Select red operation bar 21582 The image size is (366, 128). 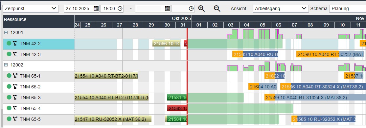click(x=177, y=108)
